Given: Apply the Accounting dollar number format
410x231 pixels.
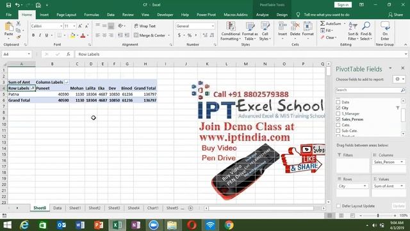Looking at the screenshot, I should [x=179, y=35].
